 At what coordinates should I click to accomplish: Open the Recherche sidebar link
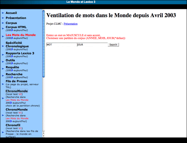pyautogui.click(x=14, y=74)
